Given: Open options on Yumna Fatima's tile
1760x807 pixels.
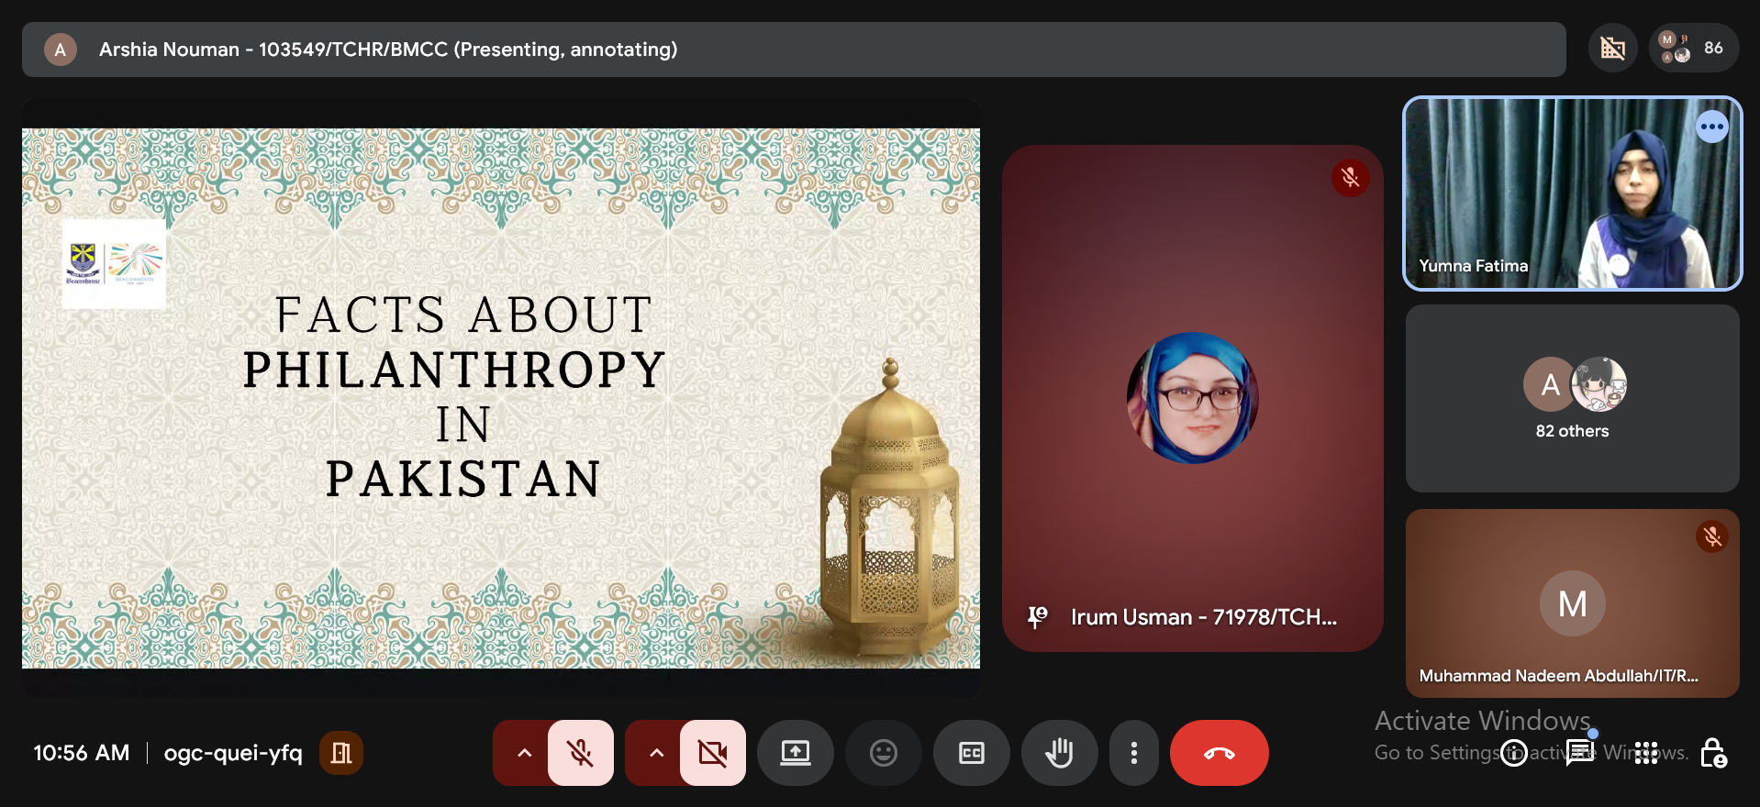Looking at the screenshot, I should click(1712, 127).
